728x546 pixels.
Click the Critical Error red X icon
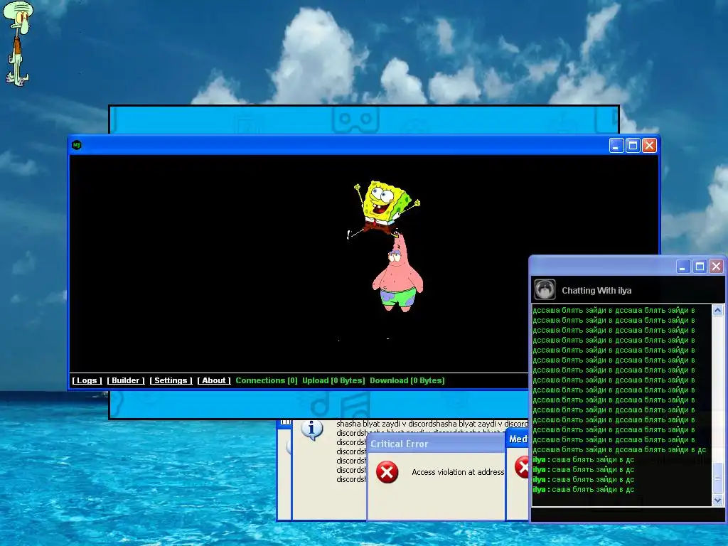click(x=387, y=472)
